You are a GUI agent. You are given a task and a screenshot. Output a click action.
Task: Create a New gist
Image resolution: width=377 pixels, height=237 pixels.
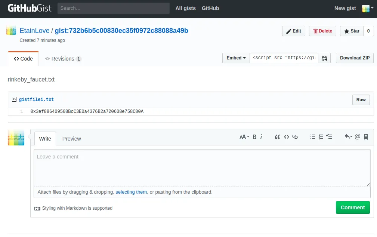point(345,8)
